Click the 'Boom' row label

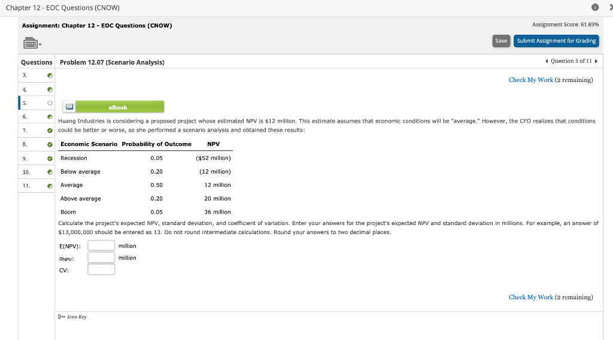[x=68, y=212]
